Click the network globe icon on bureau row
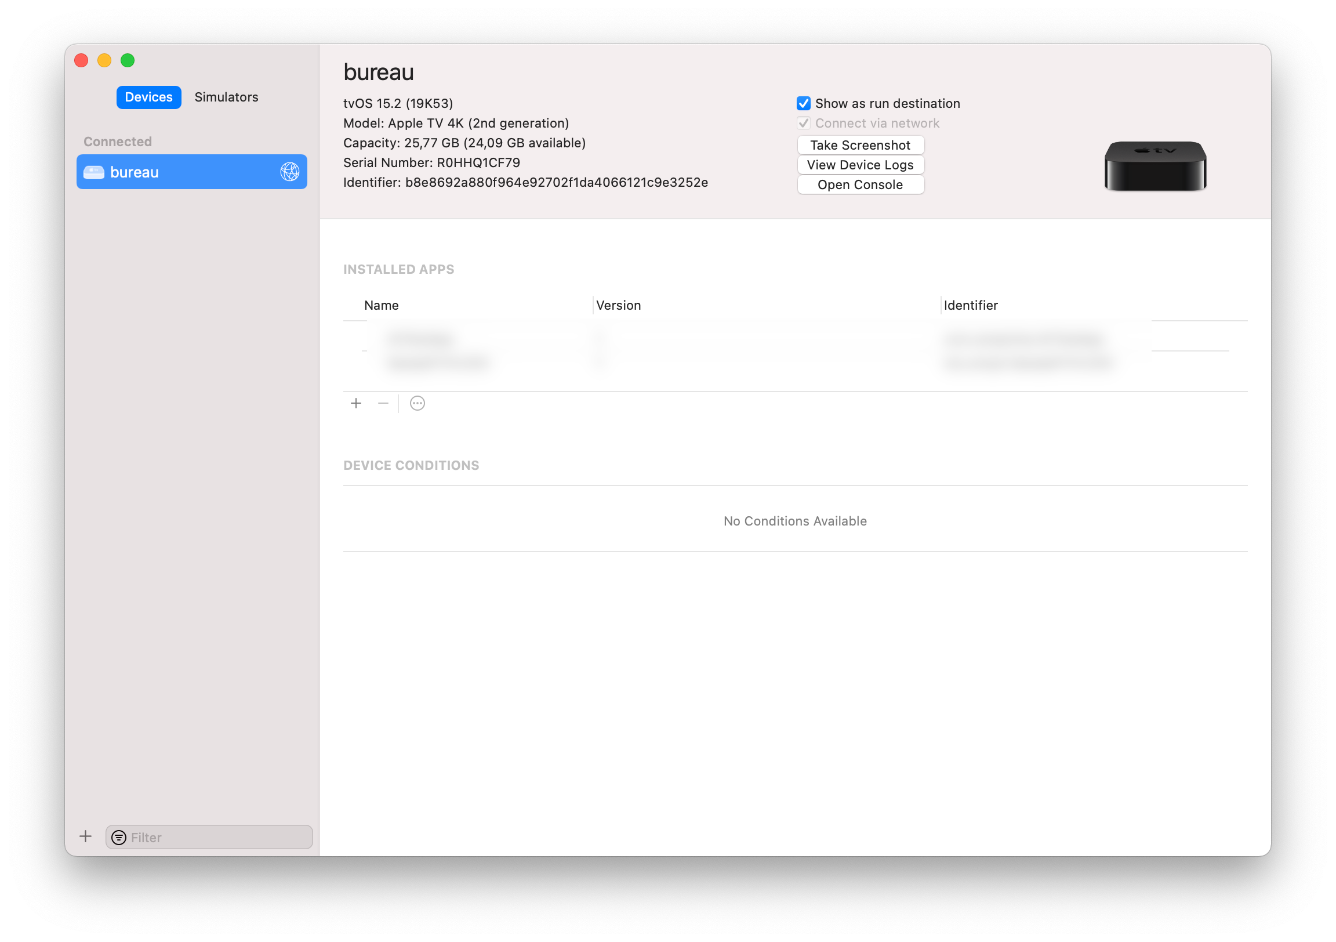 pyautogui.click(x=290, y=172)
